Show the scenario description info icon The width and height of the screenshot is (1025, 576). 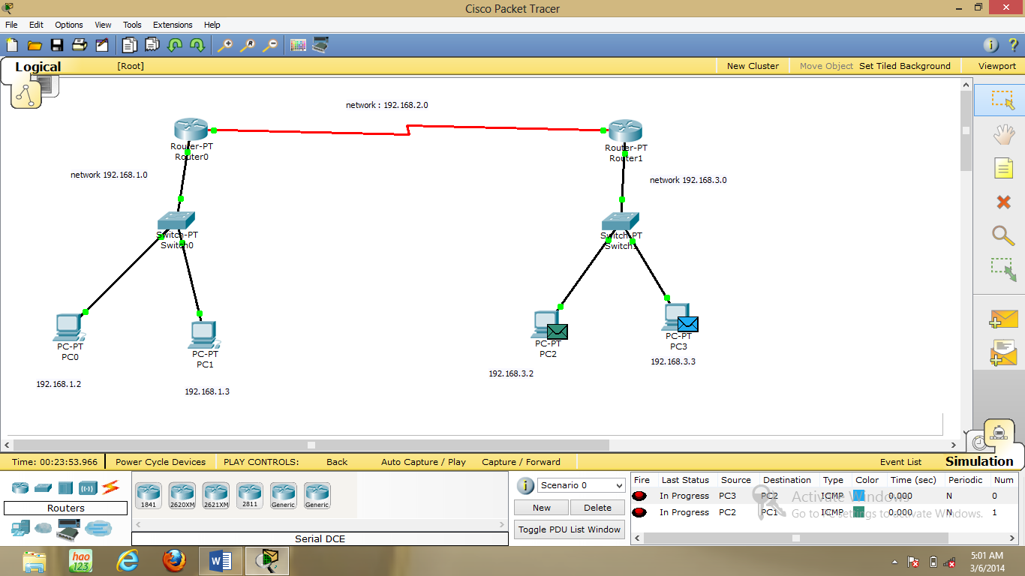pyautogui.click(x=525, y=485)
